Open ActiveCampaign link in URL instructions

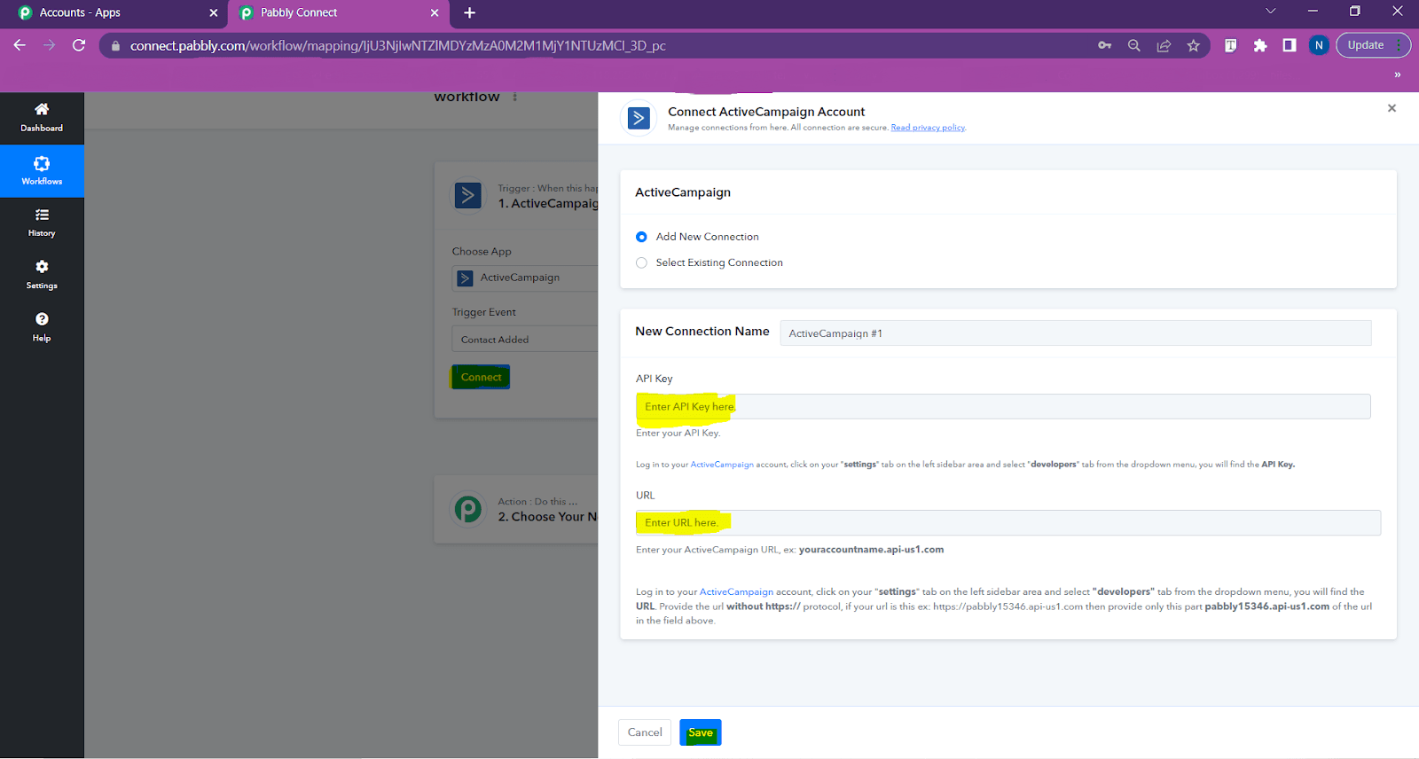point(736,591)
